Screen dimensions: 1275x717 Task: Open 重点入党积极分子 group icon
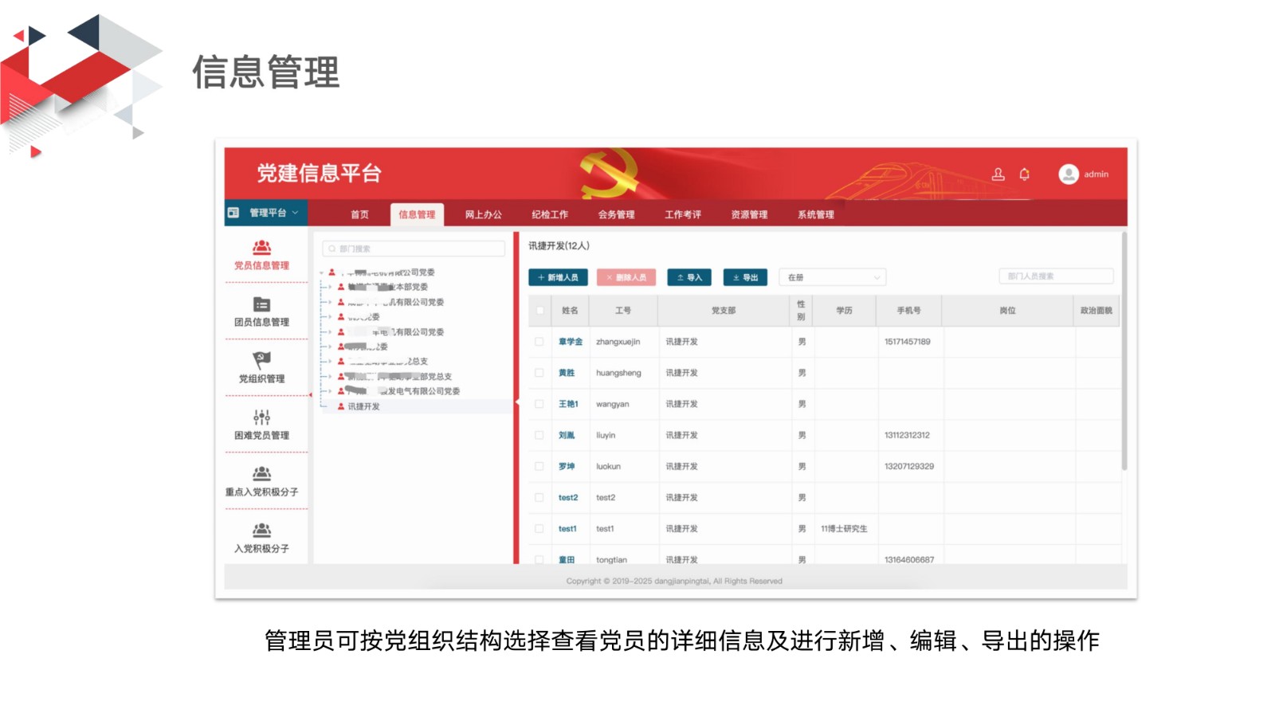(x=261, y=473)
